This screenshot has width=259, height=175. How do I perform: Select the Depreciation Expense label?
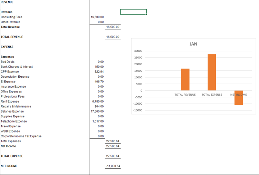[15, 76]
